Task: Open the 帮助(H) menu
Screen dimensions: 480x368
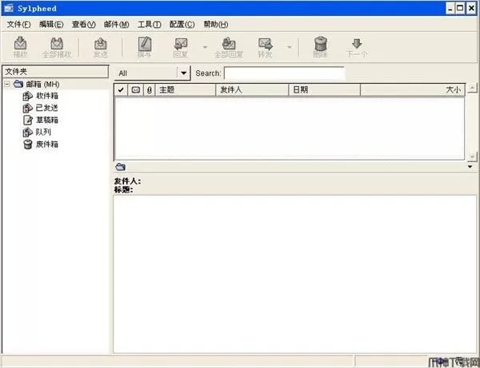Action: 216,25
